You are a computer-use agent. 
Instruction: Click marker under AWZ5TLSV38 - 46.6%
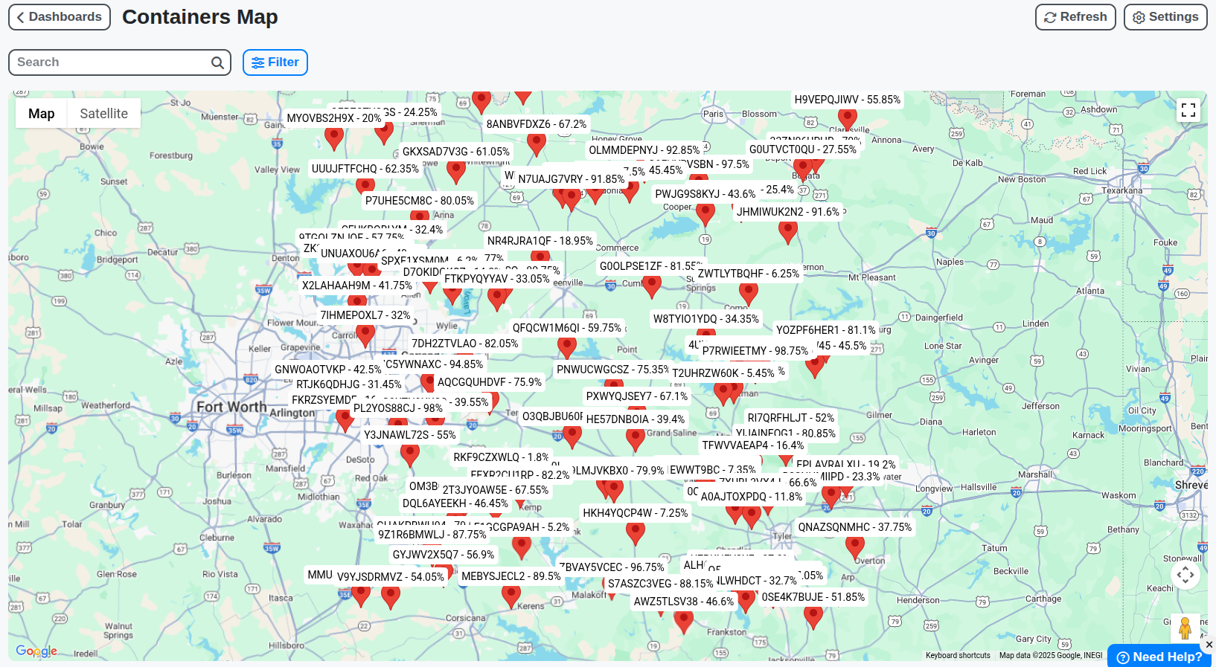point(684,622)
